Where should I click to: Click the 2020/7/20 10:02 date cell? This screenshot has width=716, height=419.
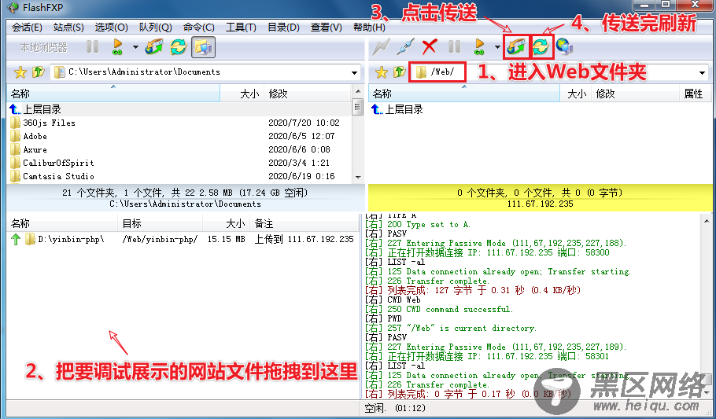(304, 123)
